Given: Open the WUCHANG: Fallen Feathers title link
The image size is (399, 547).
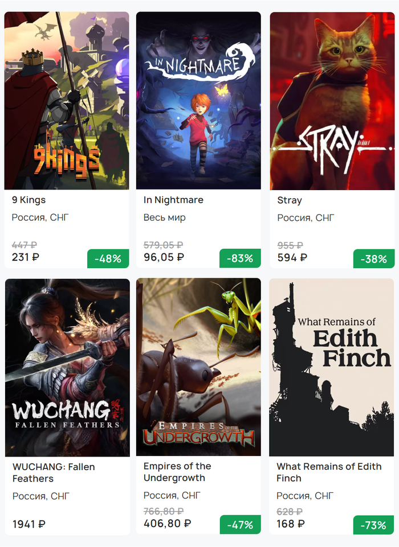Looking at the screenshot, I should click(54, 472).
